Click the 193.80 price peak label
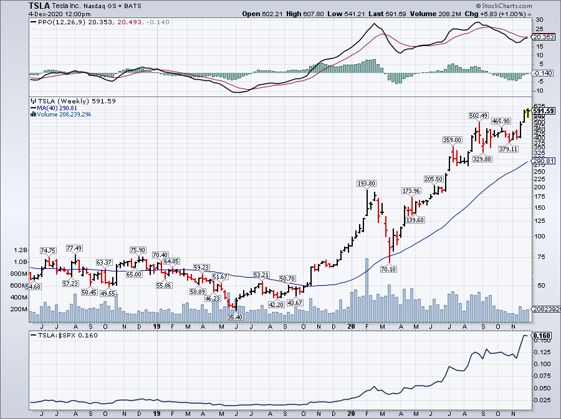561x419 pixels. coord(367,183)
